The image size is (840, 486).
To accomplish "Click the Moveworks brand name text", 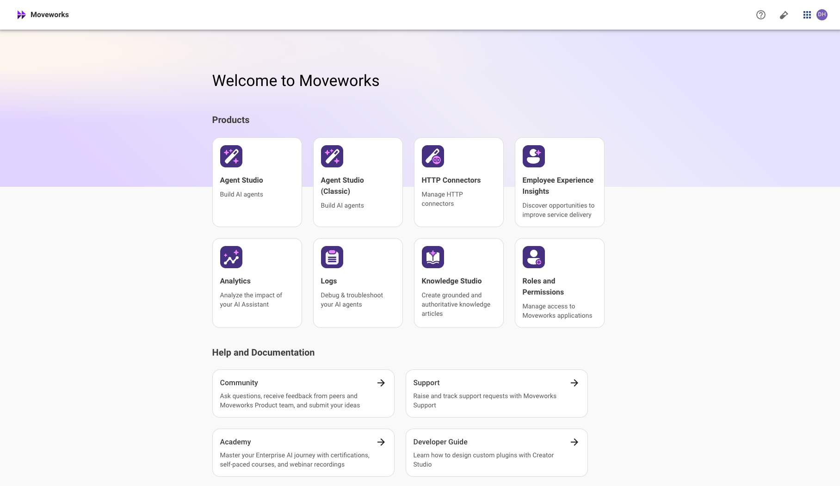I will click(49, 15).
